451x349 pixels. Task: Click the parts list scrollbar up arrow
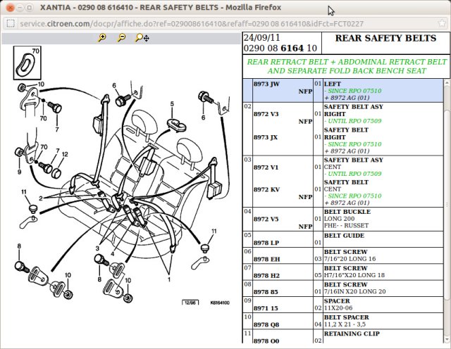coord(447,83)
